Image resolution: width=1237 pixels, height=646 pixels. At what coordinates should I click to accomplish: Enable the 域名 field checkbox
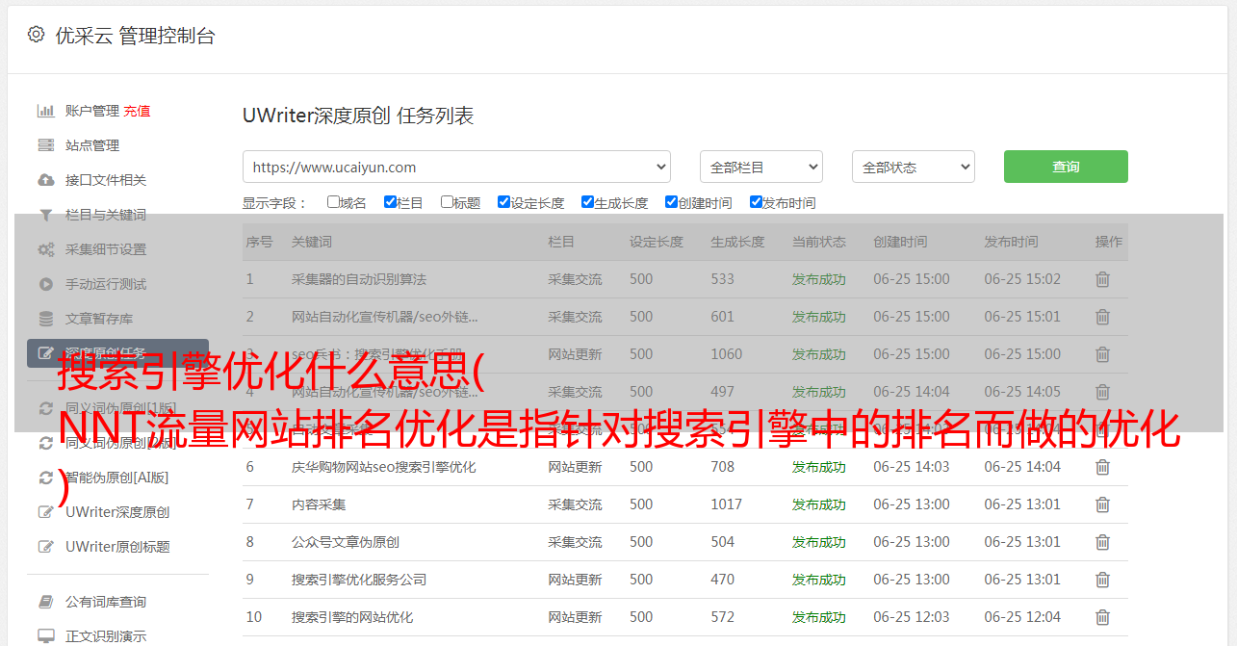(333, 202)
